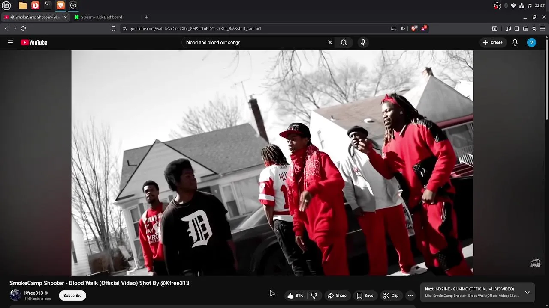This screenshot has width=549, height=308.
Task: Subscribe to Kfree313 channel
Action: pyautogui.click(x=72, y=296)
